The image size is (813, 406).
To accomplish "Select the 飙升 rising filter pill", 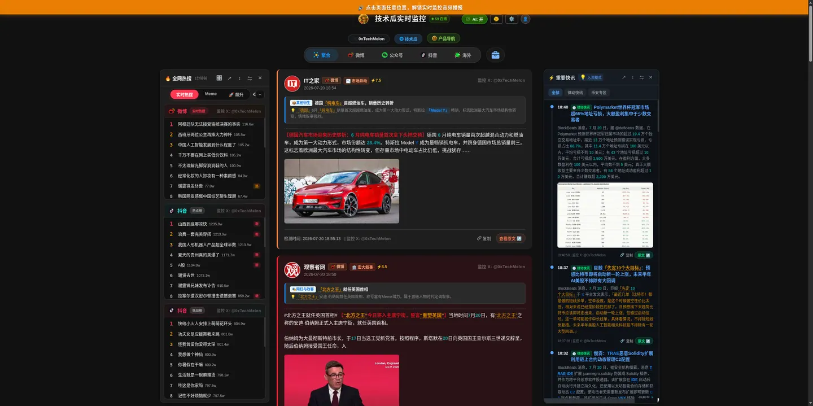I will 236,95.
